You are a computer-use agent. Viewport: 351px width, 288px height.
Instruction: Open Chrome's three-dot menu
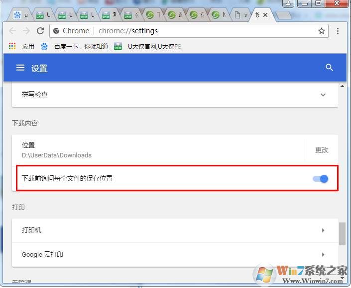pyautogui.click(x=338, y=31)
